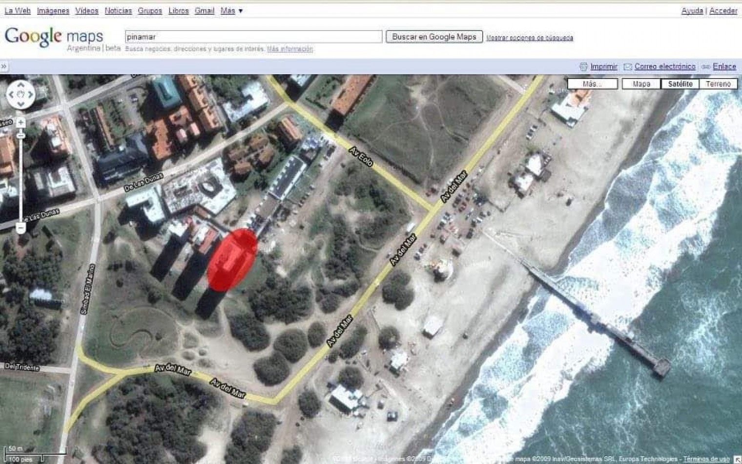Screen dimensions: 742x464
Task: Click the zoom in plus button
Action: [x=21, y=123]
